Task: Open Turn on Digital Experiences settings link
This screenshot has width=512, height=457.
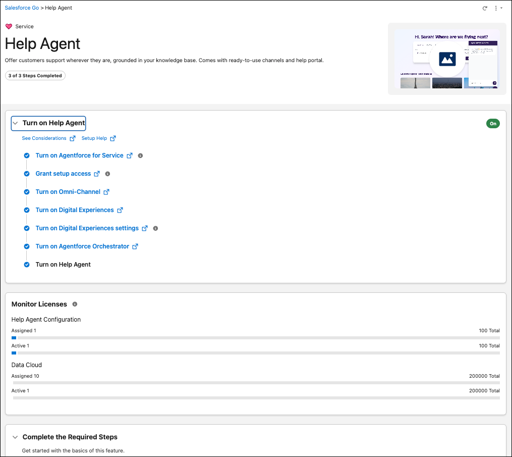Action: pyautogui.click(x=87, y=228)
